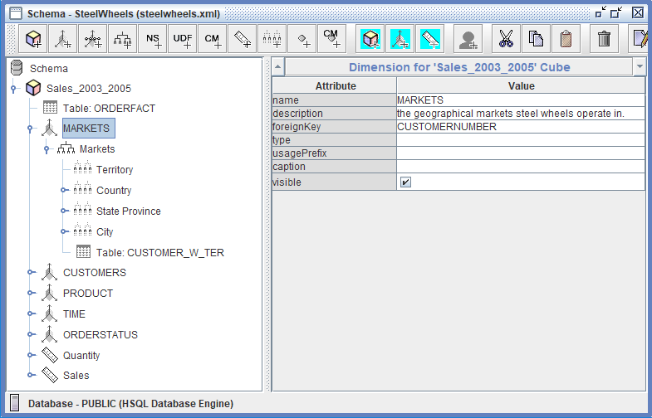The height and width of the screenshot is (418, 652).
Task: Collapse the Markets hierarchy node
Action: 47,149
